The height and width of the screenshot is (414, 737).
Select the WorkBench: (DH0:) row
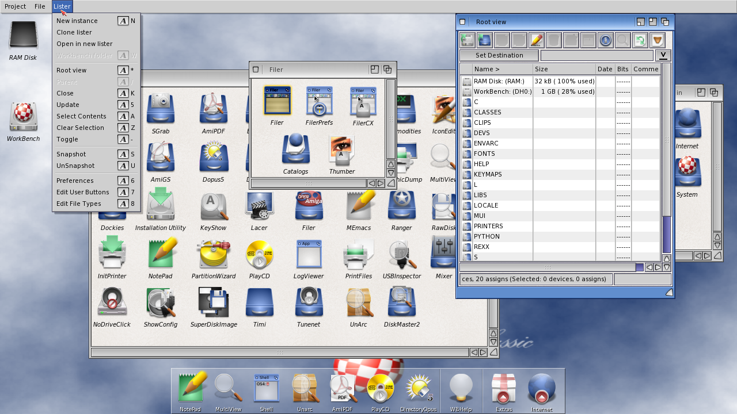560,91
